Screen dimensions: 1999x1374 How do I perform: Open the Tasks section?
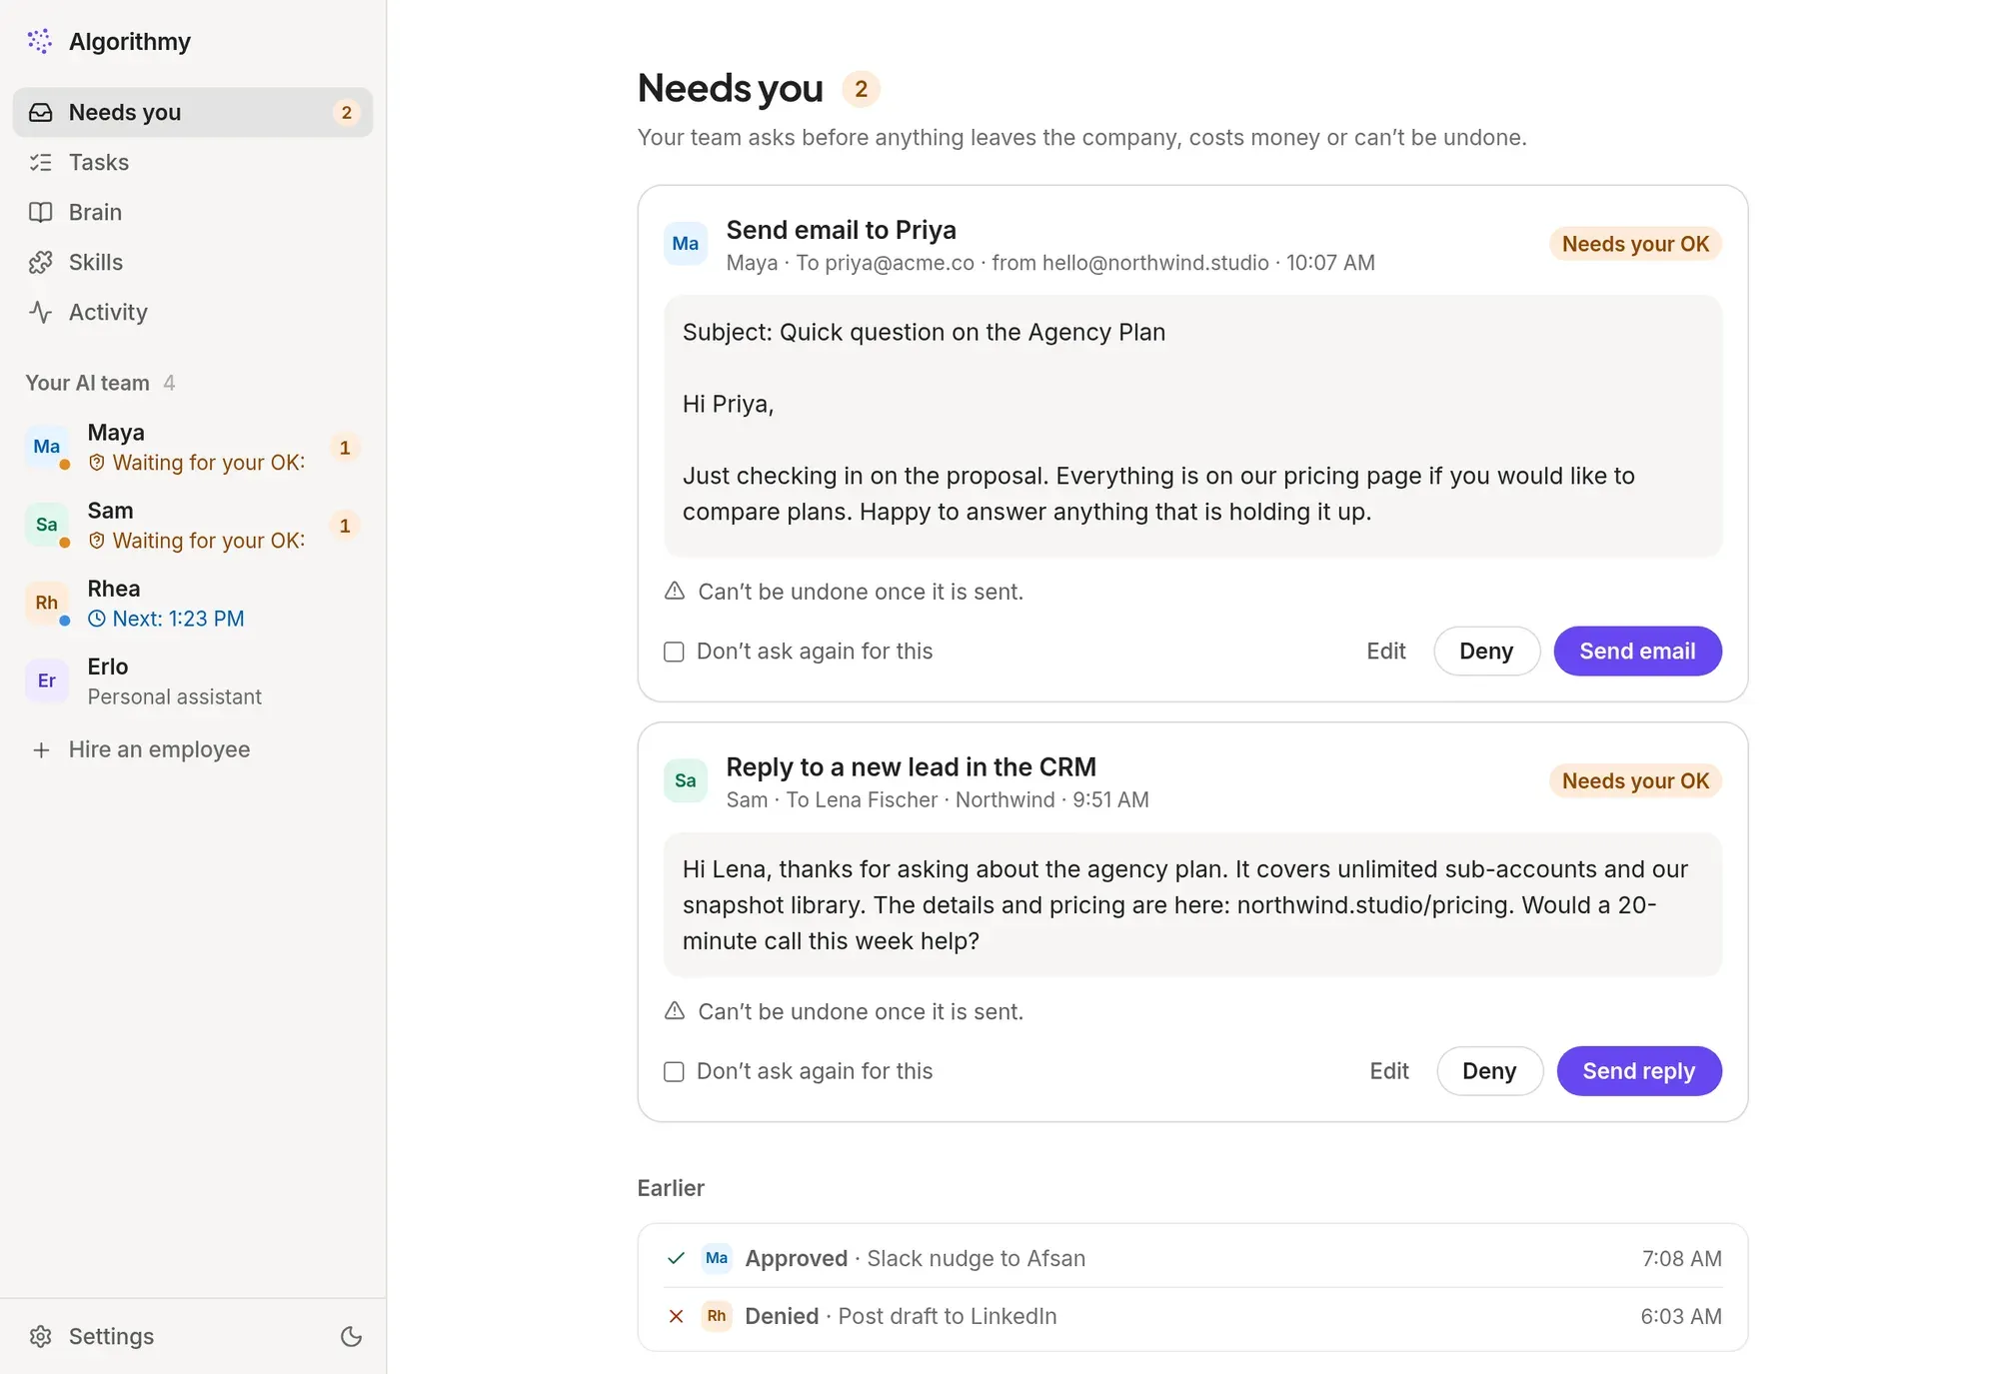[x=193, y=162]
